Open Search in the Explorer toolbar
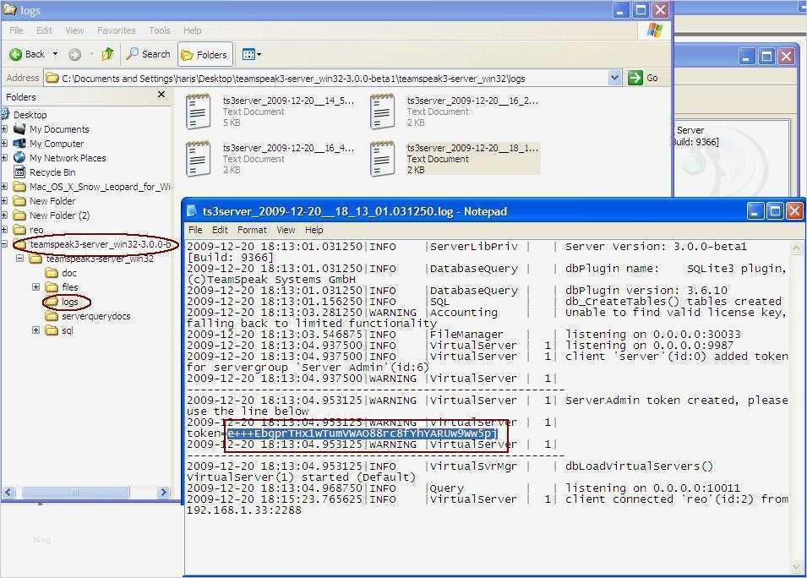The image size is (807, 578). click(x=149, y=54)
